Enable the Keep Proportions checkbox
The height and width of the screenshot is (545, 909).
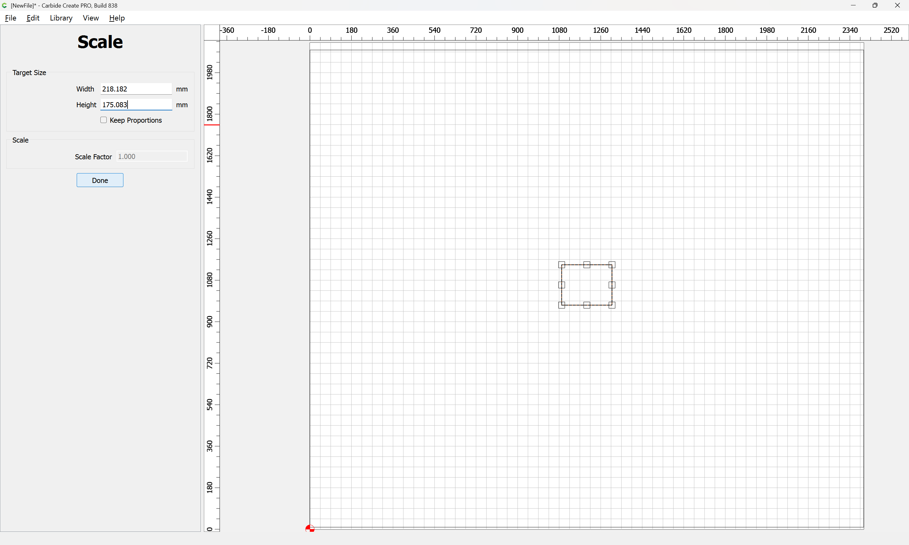[104, 120]
